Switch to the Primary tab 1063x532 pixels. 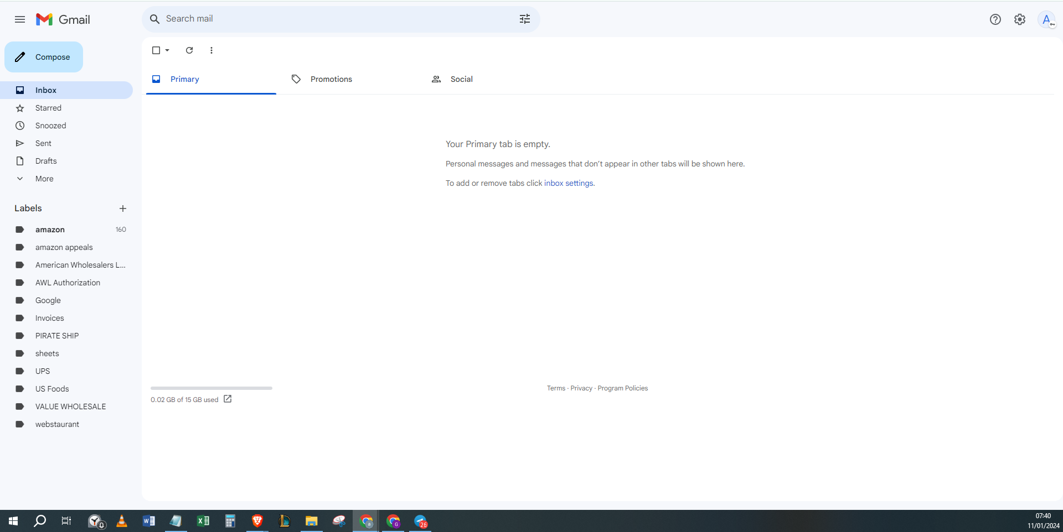click(211, 79)
